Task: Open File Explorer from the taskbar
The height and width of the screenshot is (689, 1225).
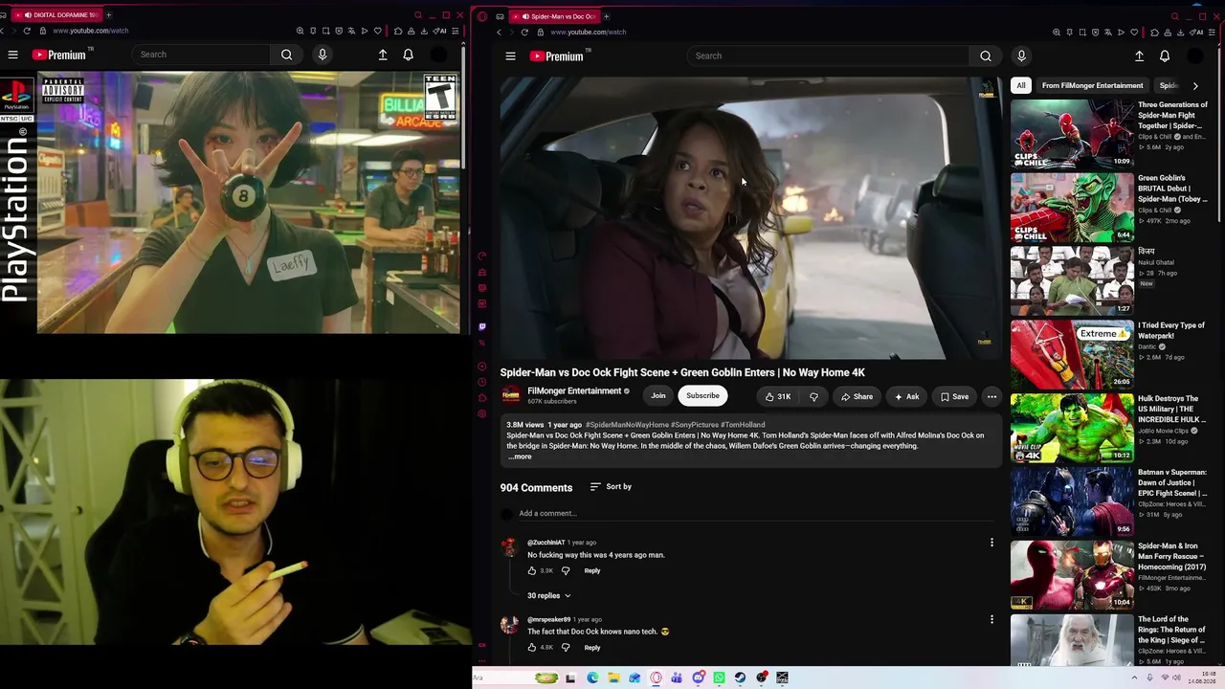Action: (613, 678)
